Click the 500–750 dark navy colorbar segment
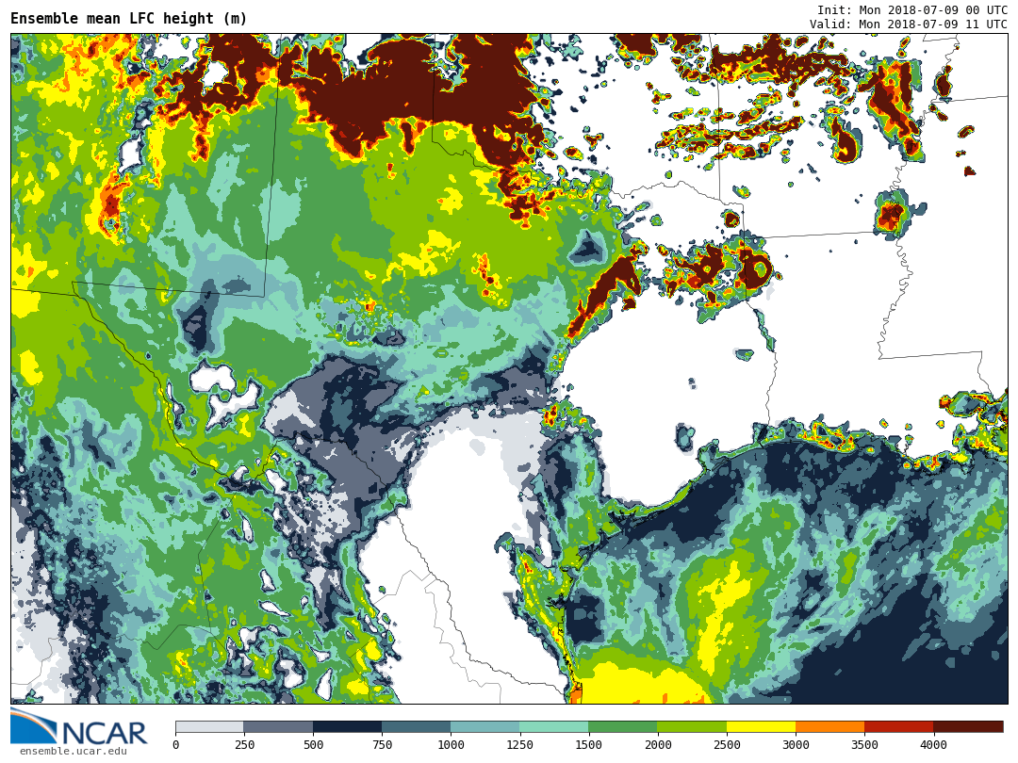The image size is (1018, 763). click(x=347, y=727)
